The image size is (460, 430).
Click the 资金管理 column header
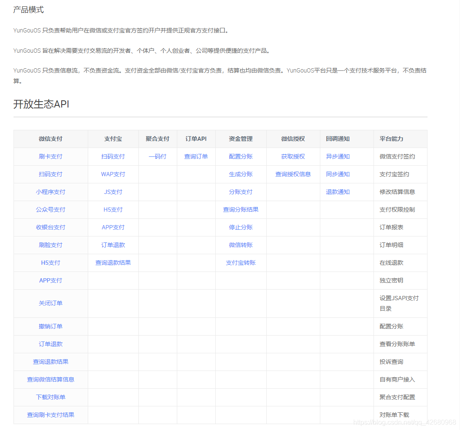point(241,139)
